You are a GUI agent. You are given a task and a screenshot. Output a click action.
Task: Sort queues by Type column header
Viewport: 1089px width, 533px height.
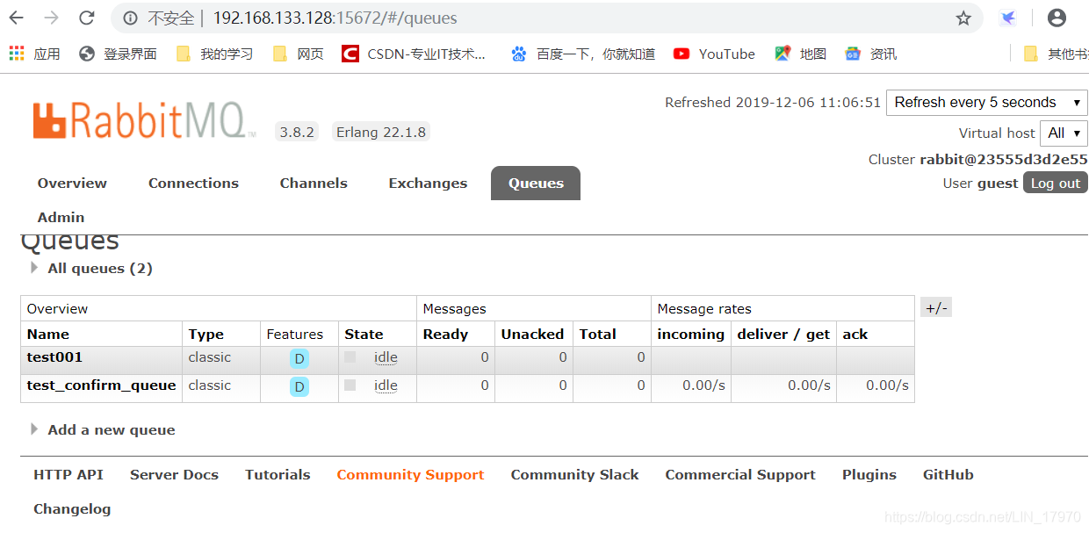tap(206, 335)
